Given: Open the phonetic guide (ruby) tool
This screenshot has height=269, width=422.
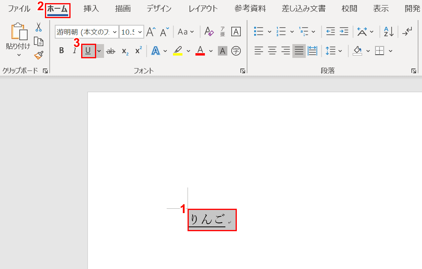Looking at the screenshot, I should click(x=223, y=32).
